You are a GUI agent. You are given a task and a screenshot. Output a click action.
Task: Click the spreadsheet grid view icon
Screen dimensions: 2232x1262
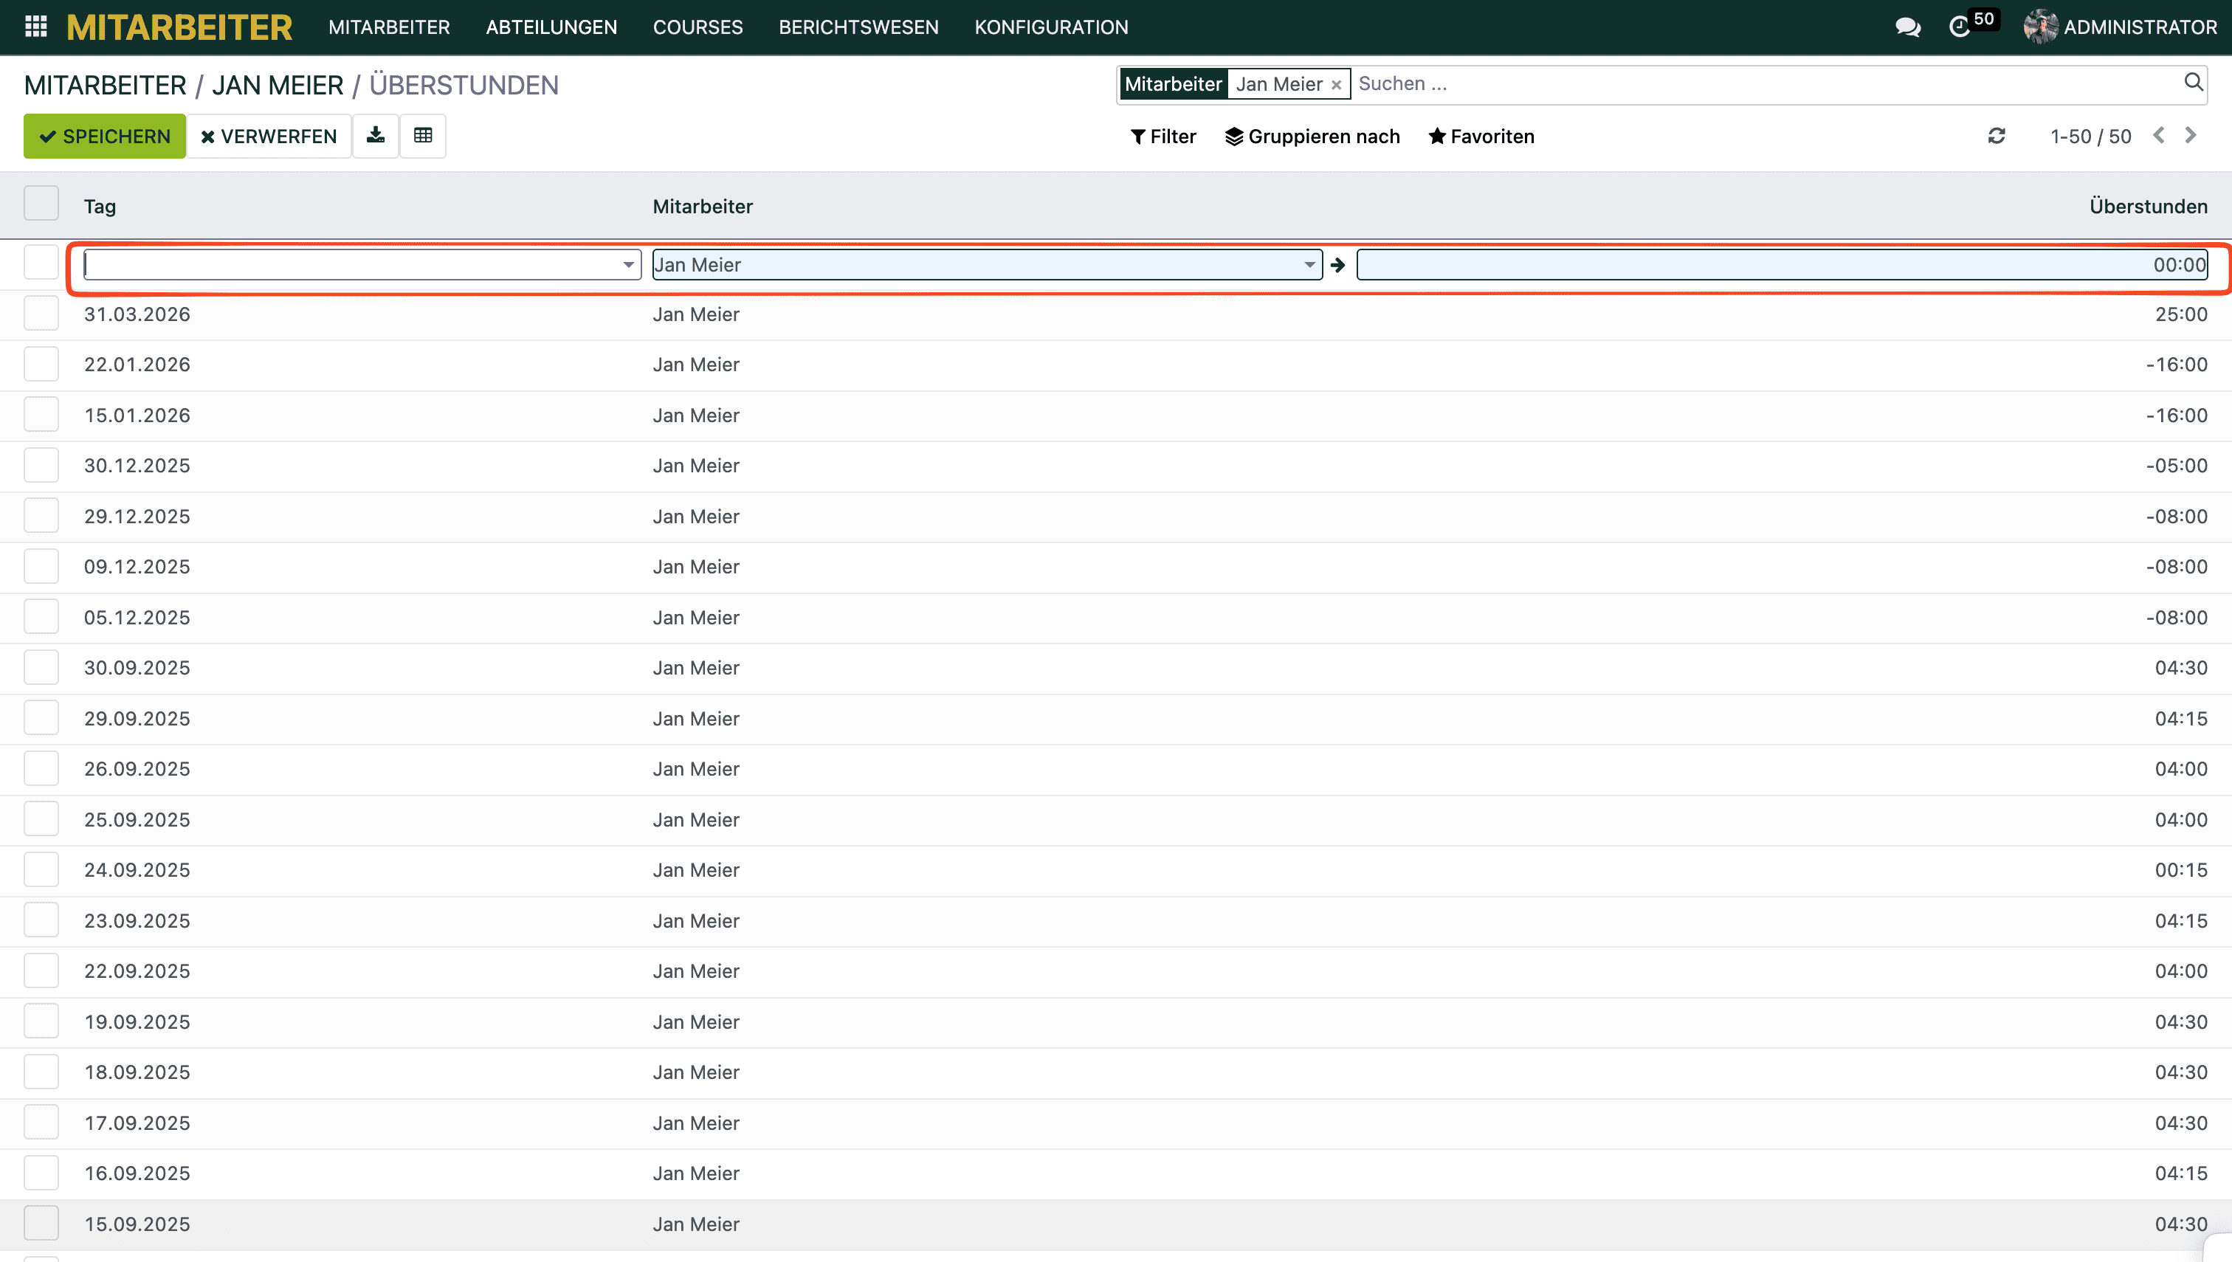click(x=423, y=136)
